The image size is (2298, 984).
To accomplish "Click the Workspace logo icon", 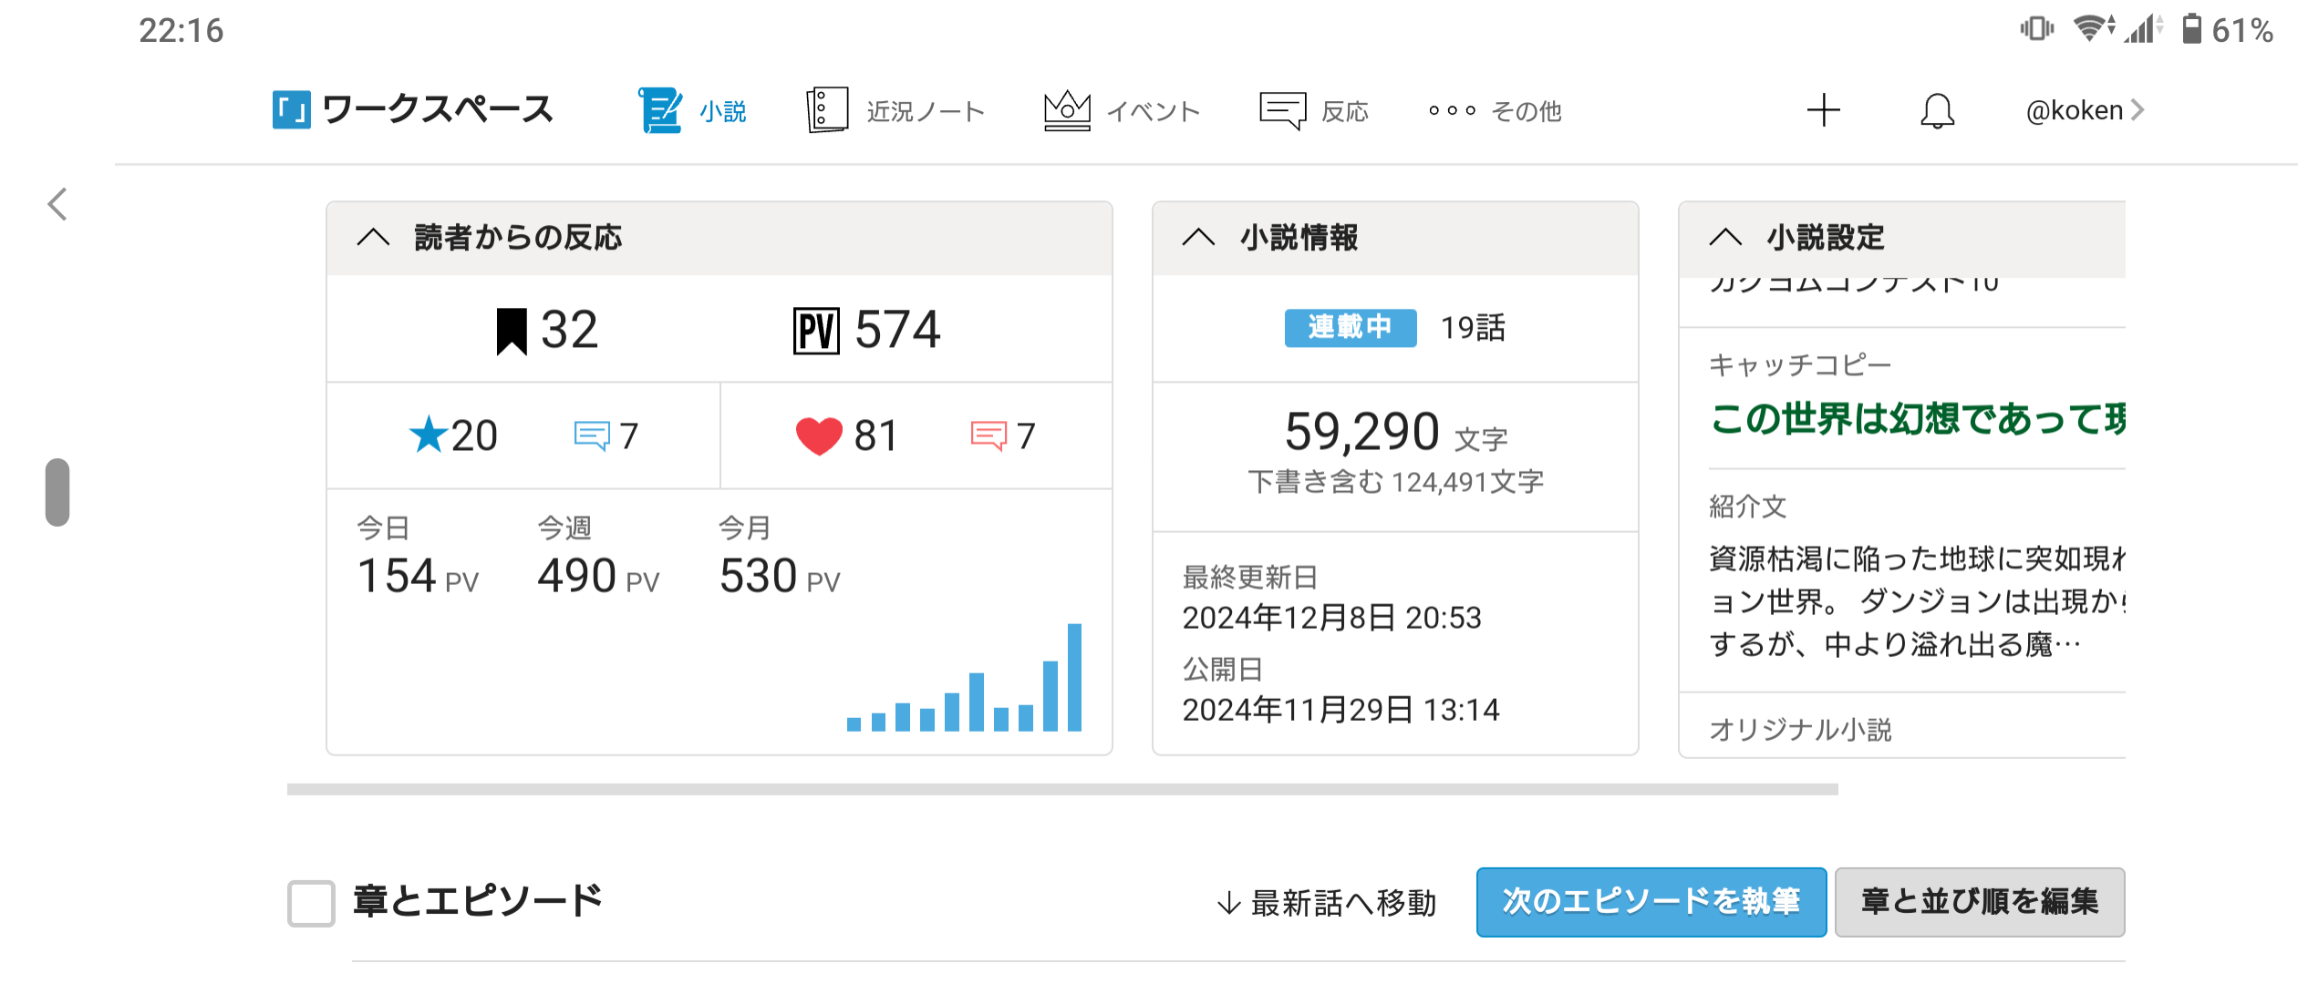I will pos(292,110).
